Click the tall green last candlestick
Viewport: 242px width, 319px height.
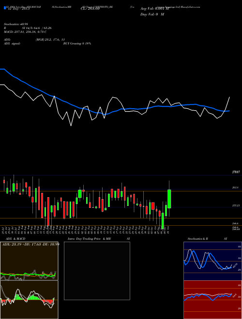coord(169,199)
